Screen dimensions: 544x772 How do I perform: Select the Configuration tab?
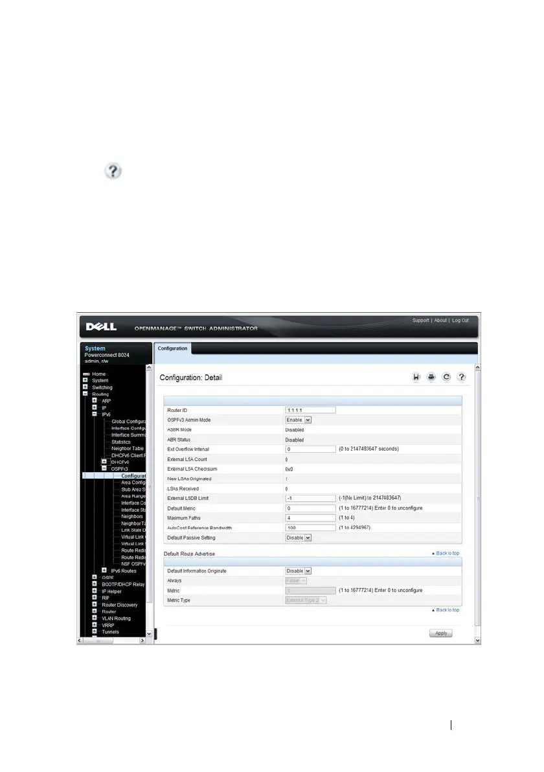tap(172, 348)
